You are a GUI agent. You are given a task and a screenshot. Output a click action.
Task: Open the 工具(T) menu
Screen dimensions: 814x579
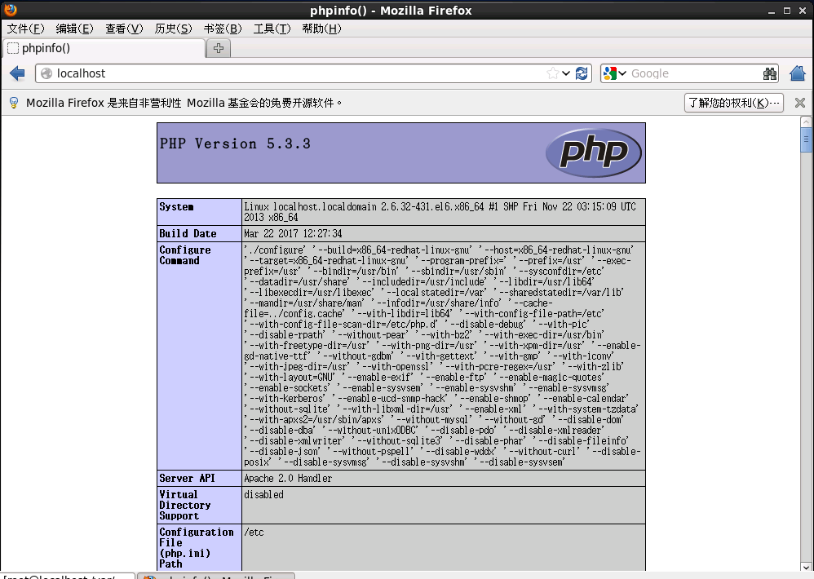[272, 29]
